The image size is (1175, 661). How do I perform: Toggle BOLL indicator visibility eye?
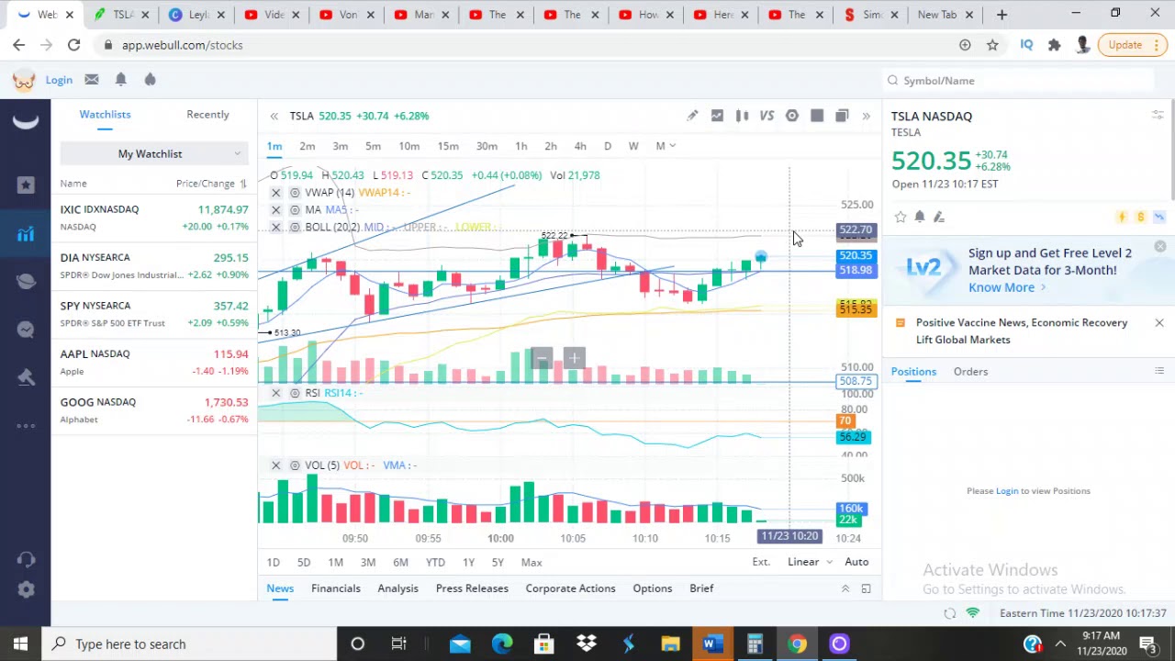point(295,228)
